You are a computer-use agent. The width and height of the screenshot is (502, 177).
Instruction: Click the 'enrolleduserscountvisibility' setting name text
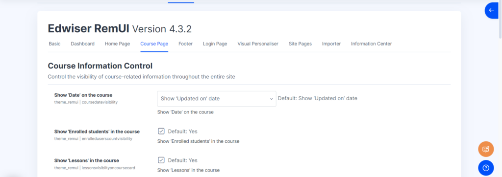coord(107,139)
